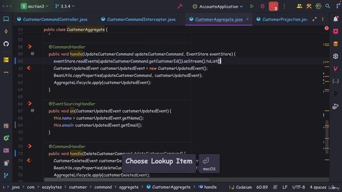Click the sticky 'public class CustomerAggregate' header line
This screenshot has width=342, height=192.
pyautogui.click(x=75, y=30)
